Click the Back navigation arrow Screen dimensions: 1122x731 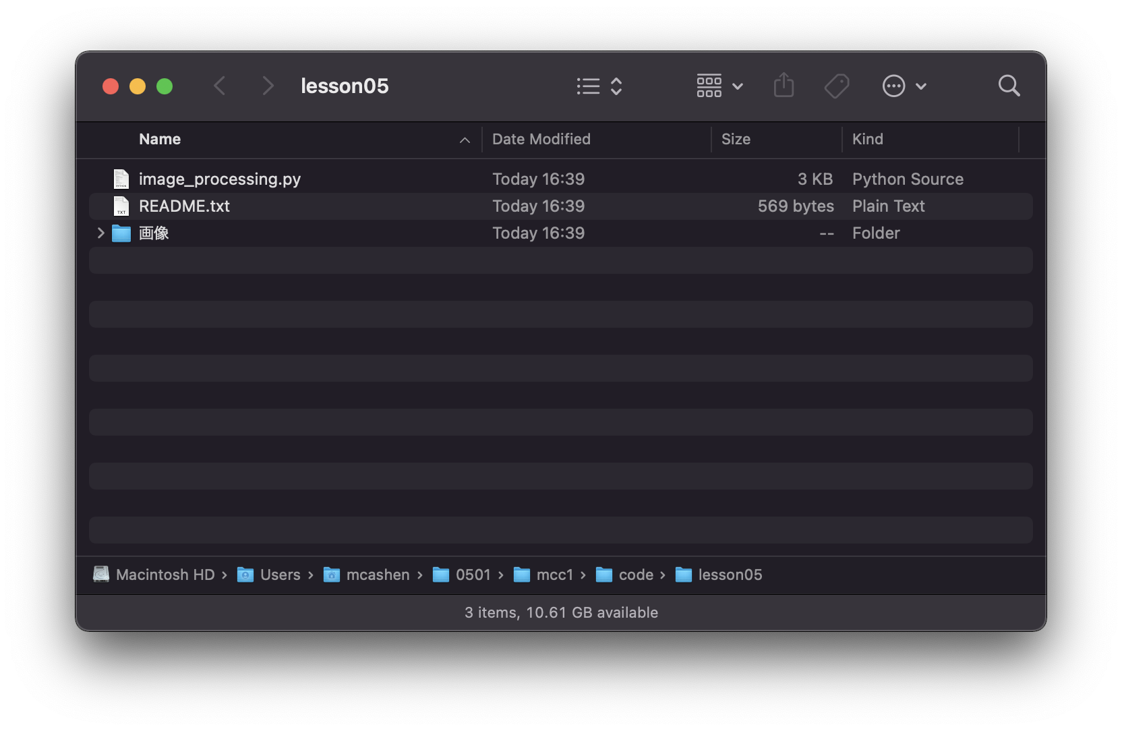[x=220, y=86]
